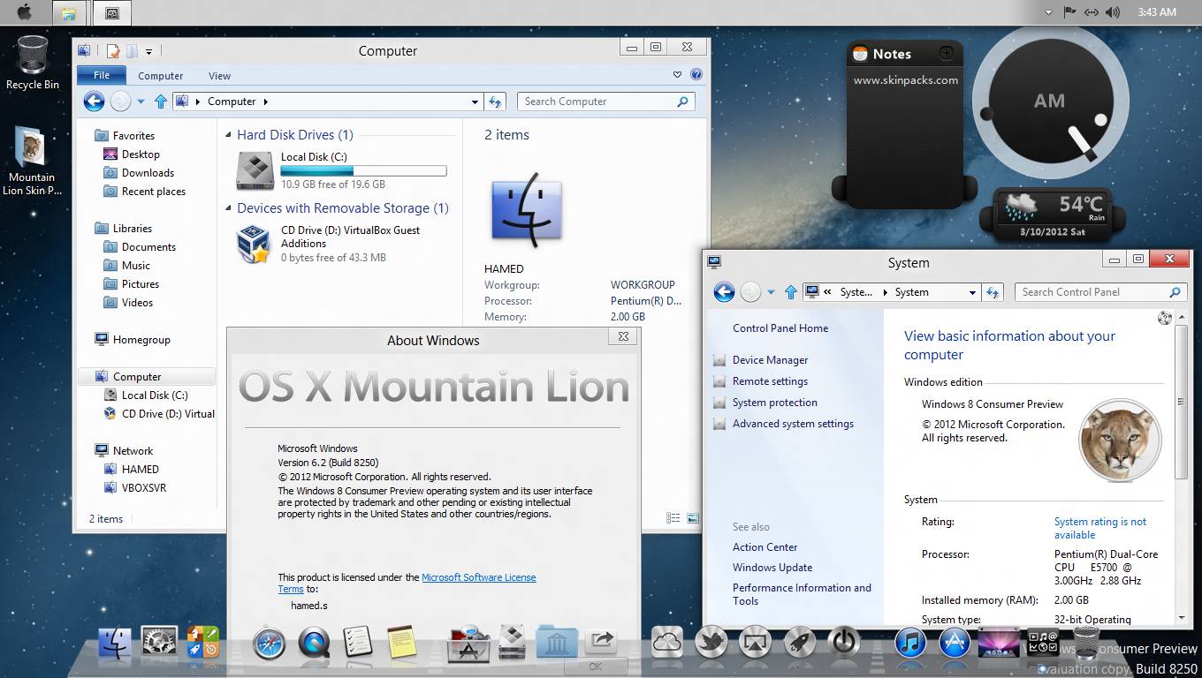
Task: Switch to details view in Computer window
Action: (673, 519)
